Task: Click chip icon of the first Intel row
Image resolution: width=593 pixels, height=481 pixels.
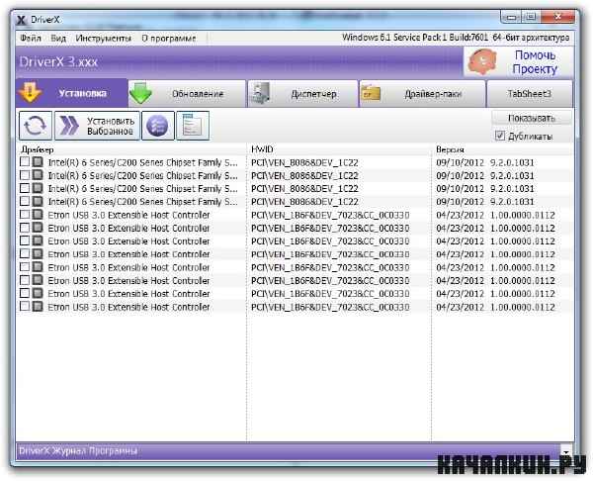Action: [x=38, y=162]
